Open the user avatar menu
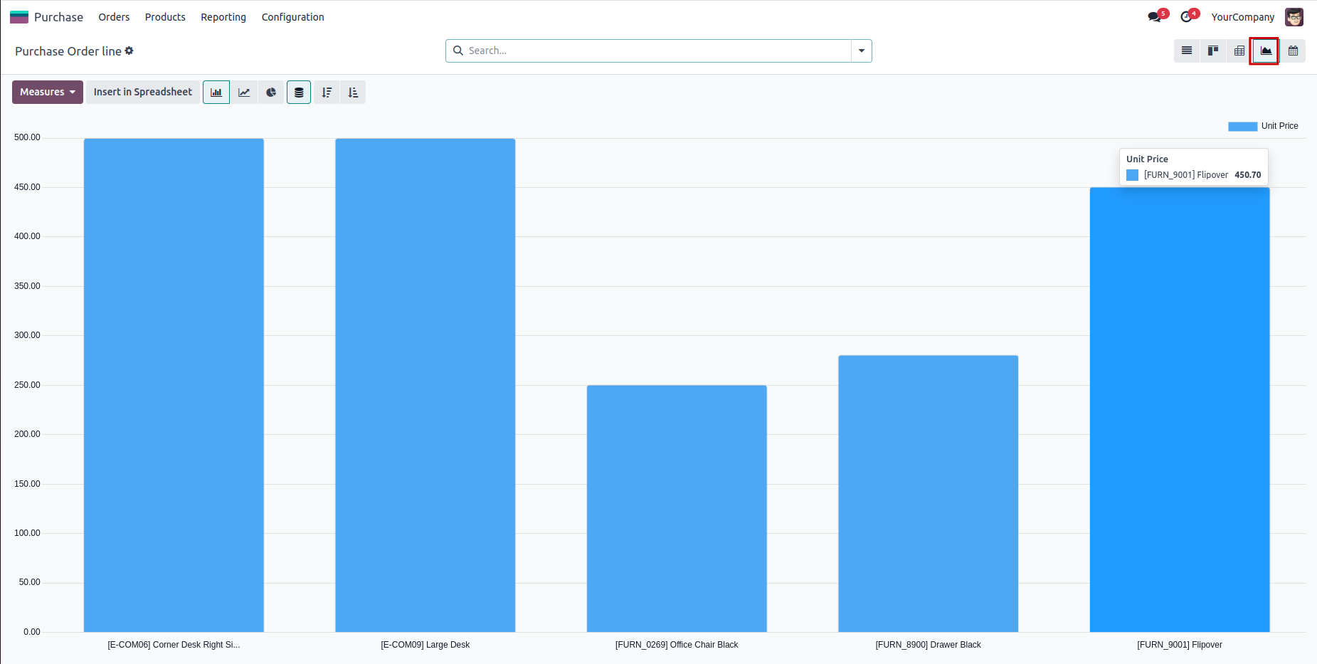Viewport: 1317px width, 664px height. [x=1294, y=17]
